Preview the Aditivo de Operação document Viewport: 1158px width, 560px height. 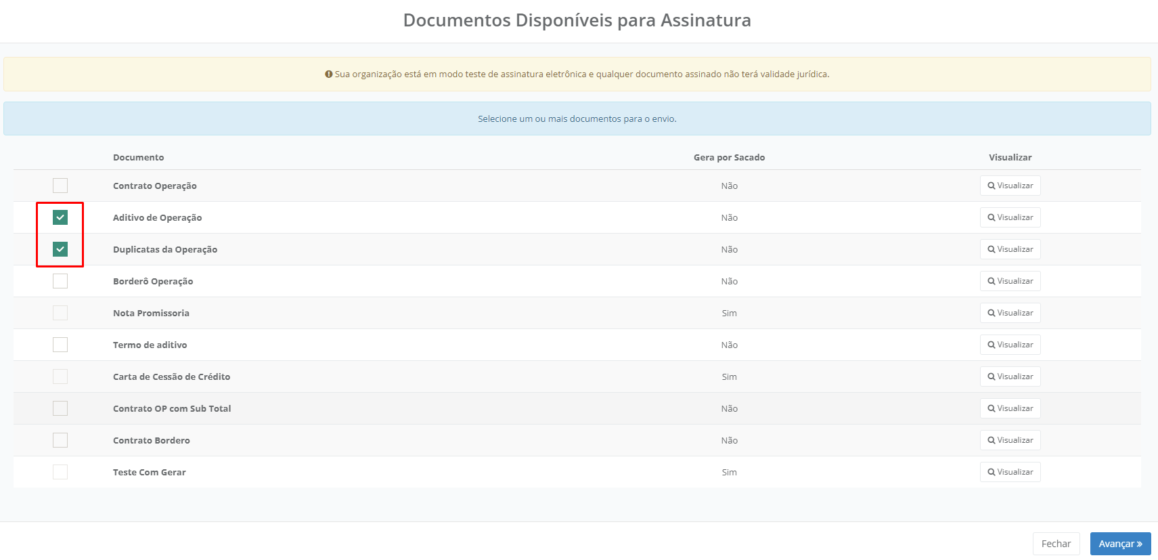click(x=1010, y=217)
